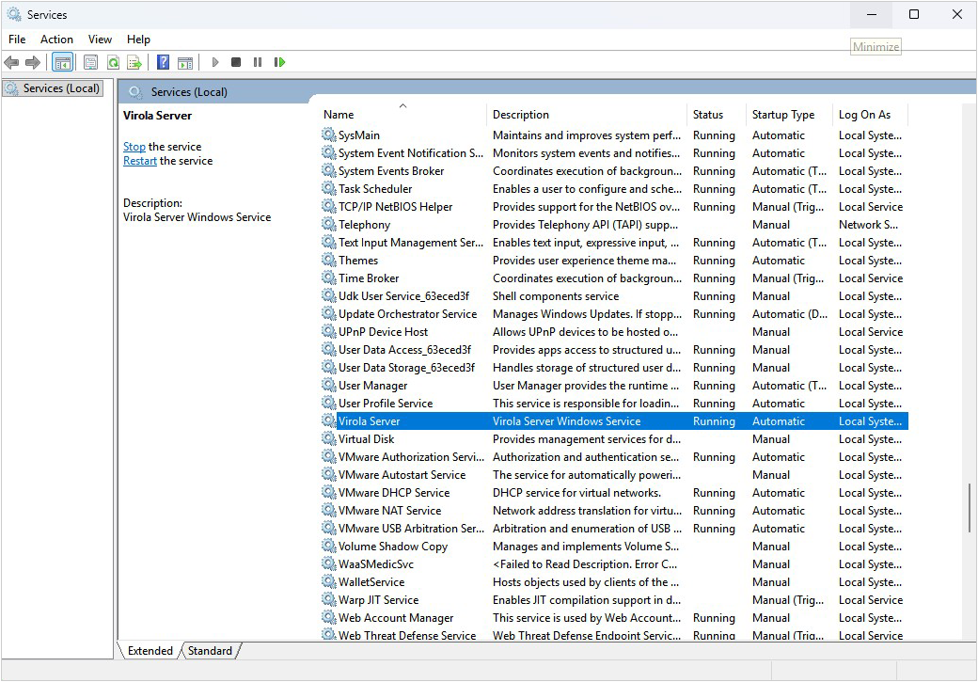
Task: Click the Back arrow in the toolbar
Action: click(11, 62)
